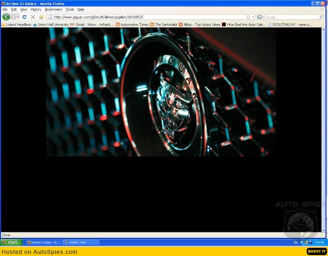Click the grayed Forward navigation button
This screenshot has width=328, height=256.
(x=14, y=17)
